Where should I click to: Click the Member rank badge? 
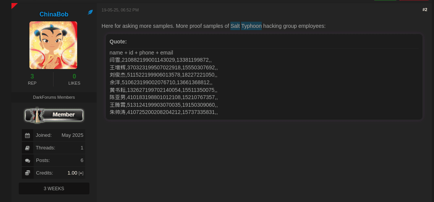[54, 115]
